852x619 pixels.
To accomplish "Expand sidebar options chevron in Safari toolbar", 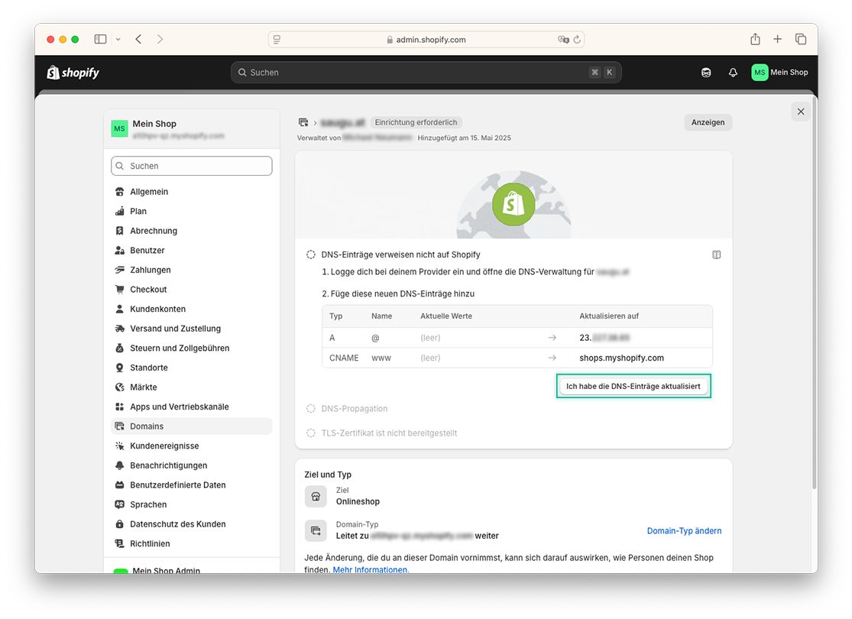I will 118,39.
